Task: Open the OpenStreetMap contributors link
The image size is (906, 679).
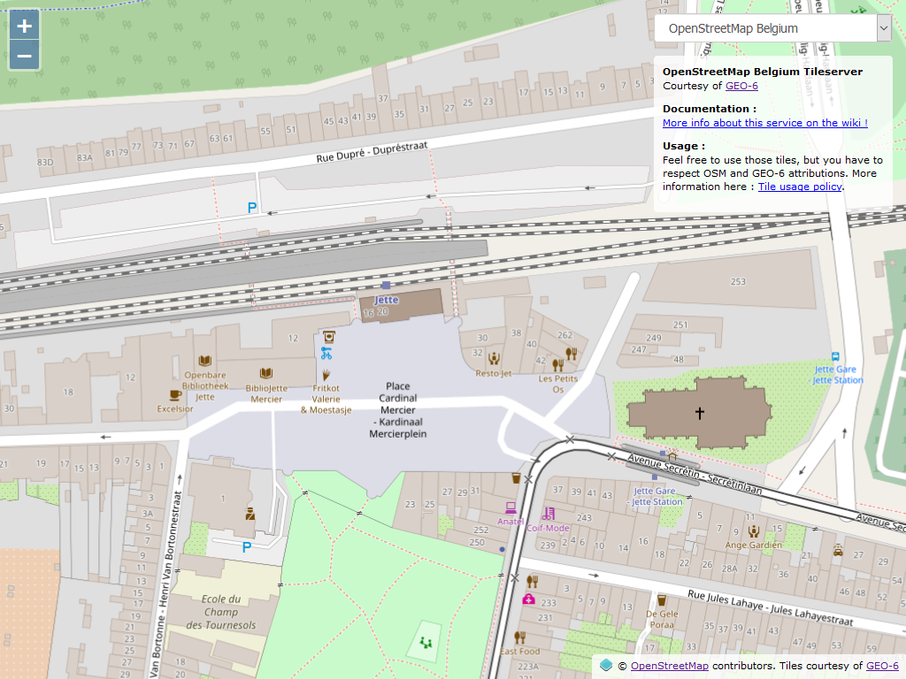Action: pyautogui.click(x=669, y=666)
